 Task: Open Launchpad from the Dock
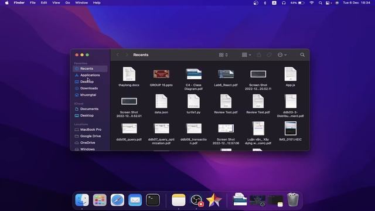point(100,200)
